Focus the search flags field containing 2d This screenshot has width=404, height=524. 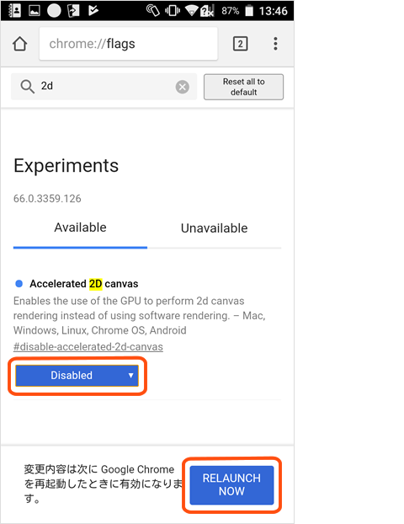coord(104,87)
